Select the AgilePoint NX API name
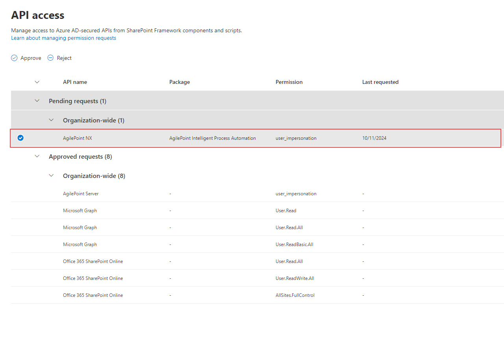 pos(78,138)
